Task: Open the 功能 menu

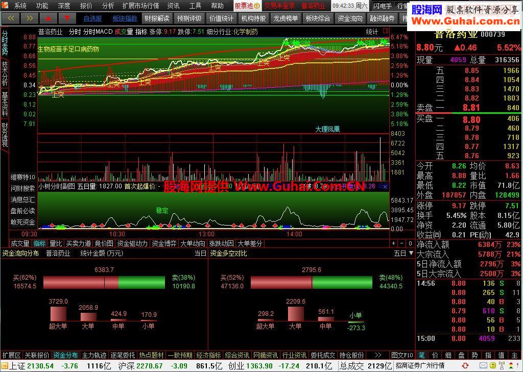Action: tap(42, 6)
